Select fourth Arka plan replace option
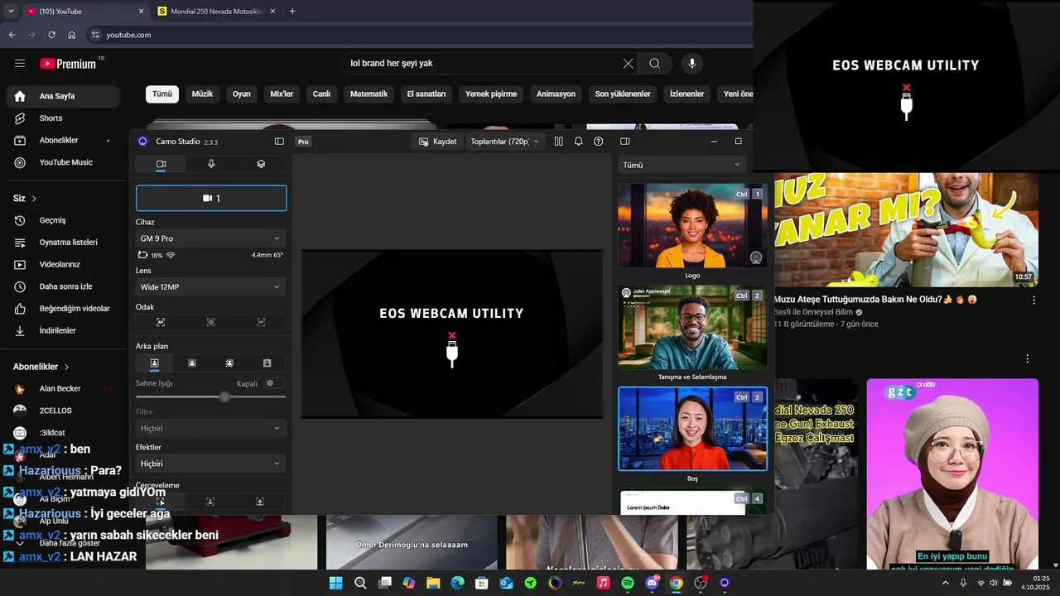Image resolution: width=1060 pixels, height=596 pixels. click(267, 363)
